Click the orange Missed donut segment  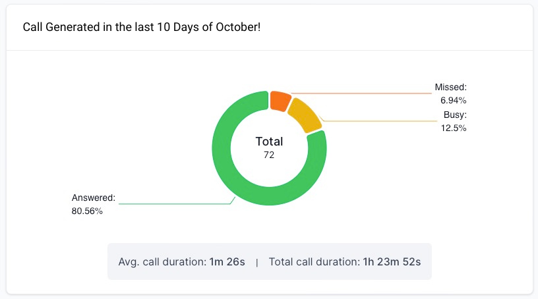(280, 101)
